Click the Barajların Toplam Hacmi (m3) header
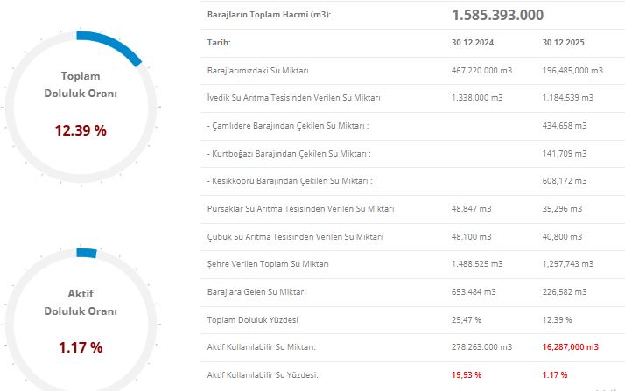 coord(269,15)
